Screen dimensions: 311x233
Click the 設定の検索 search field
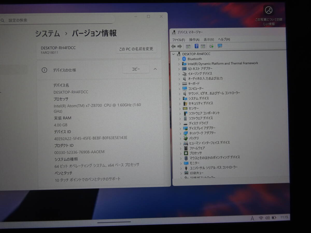pyautogui.click(x=57, y=20)
